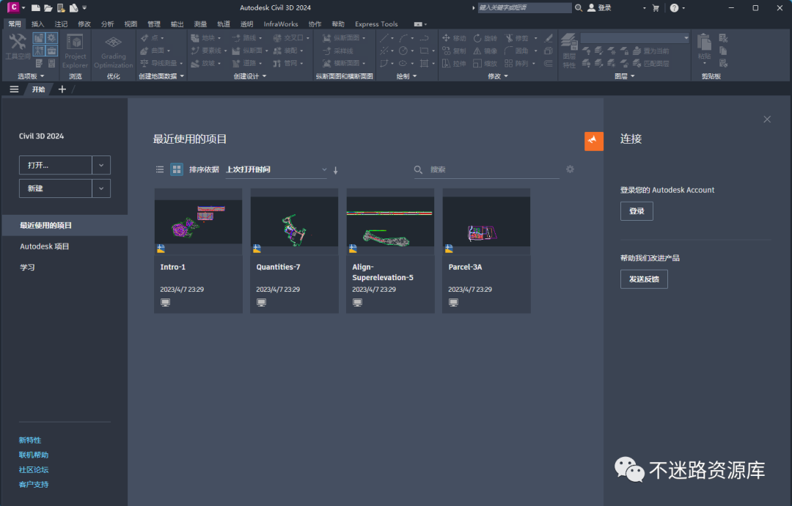Open the InfraWorks ribbon tab
The height and width of the screenshot is (506, 792).
point(281,23)
